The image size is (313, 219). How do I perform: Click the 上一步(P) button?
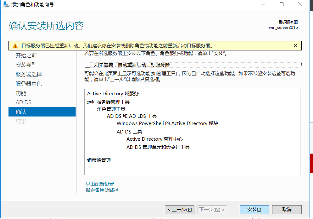[179, 210]
